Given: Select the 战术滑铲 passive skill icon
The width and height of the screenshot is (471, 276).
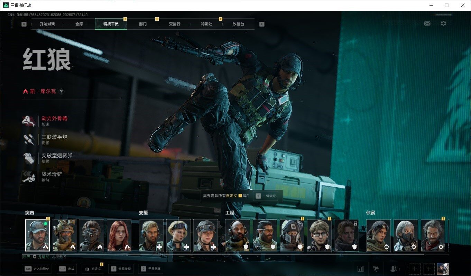Looking at the screenshot, I should click(29, 177).
